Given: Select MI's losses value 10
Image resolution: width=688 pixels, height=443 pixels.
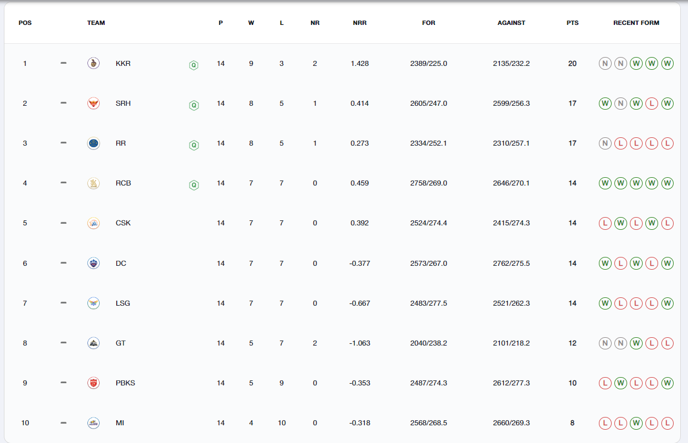Looking at the screenshot, I should point(282,423).
